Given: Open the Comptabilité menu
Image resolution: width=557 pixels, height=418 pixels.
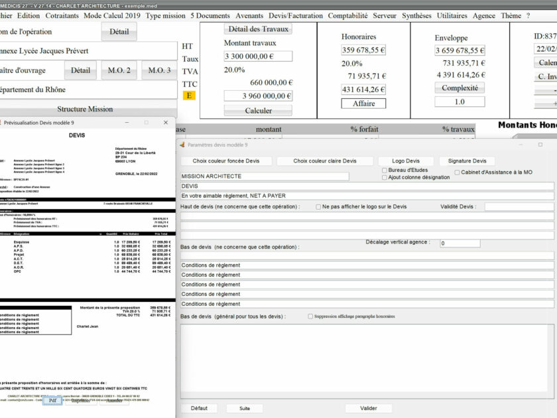Looking at the screenshot, I should [347, 15].
